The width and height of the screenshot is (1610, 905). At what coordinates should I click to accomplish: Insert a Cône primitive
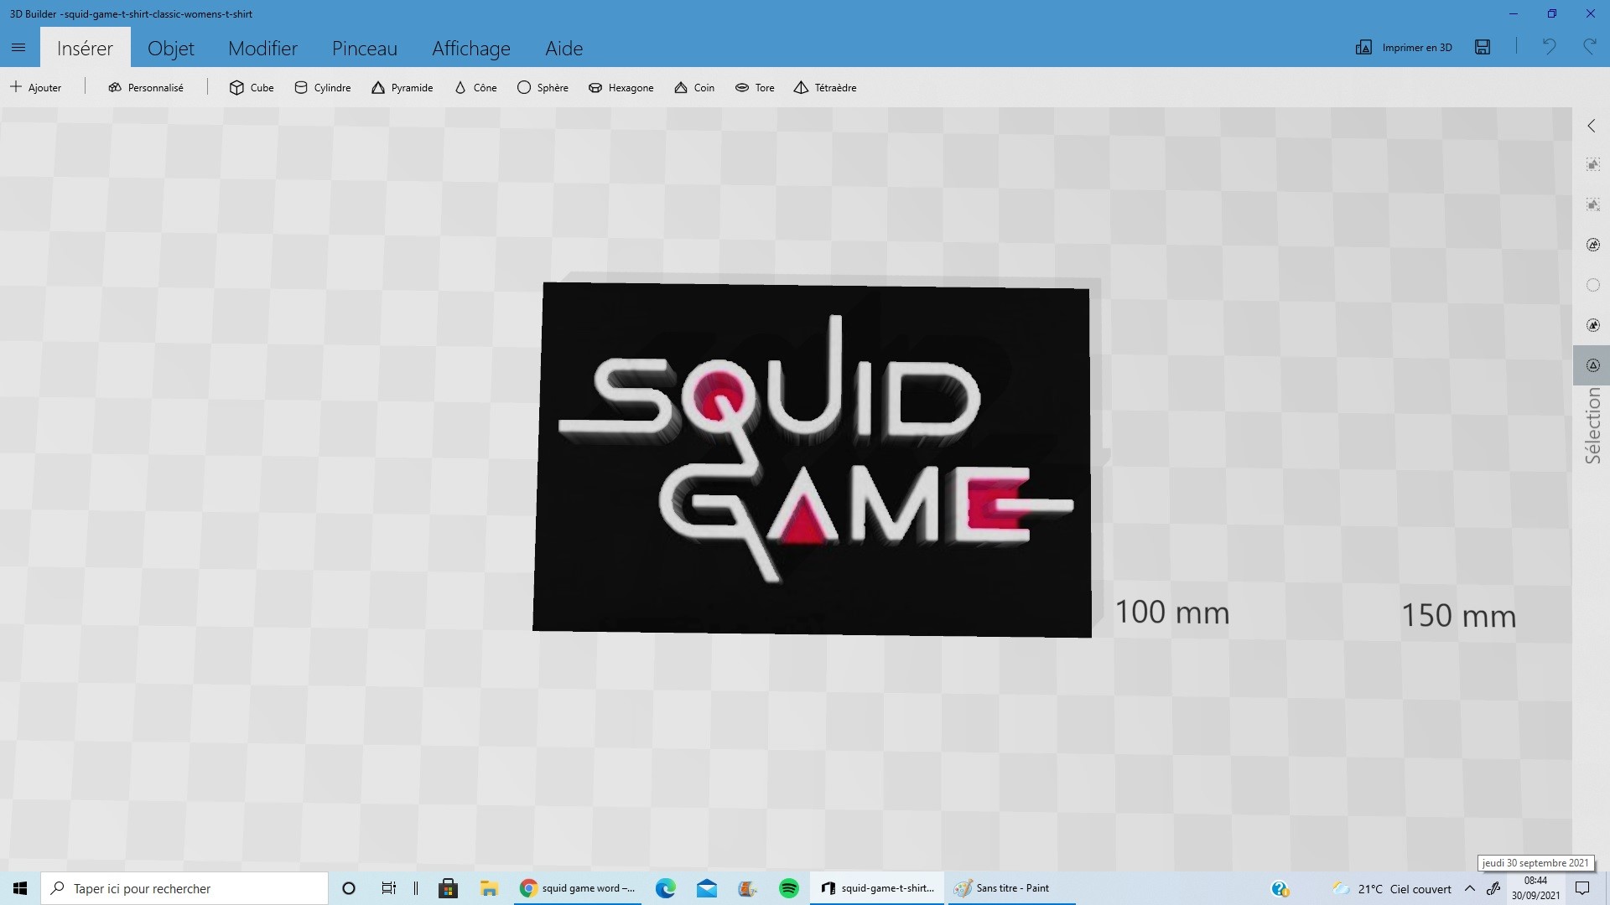point(475,87)
